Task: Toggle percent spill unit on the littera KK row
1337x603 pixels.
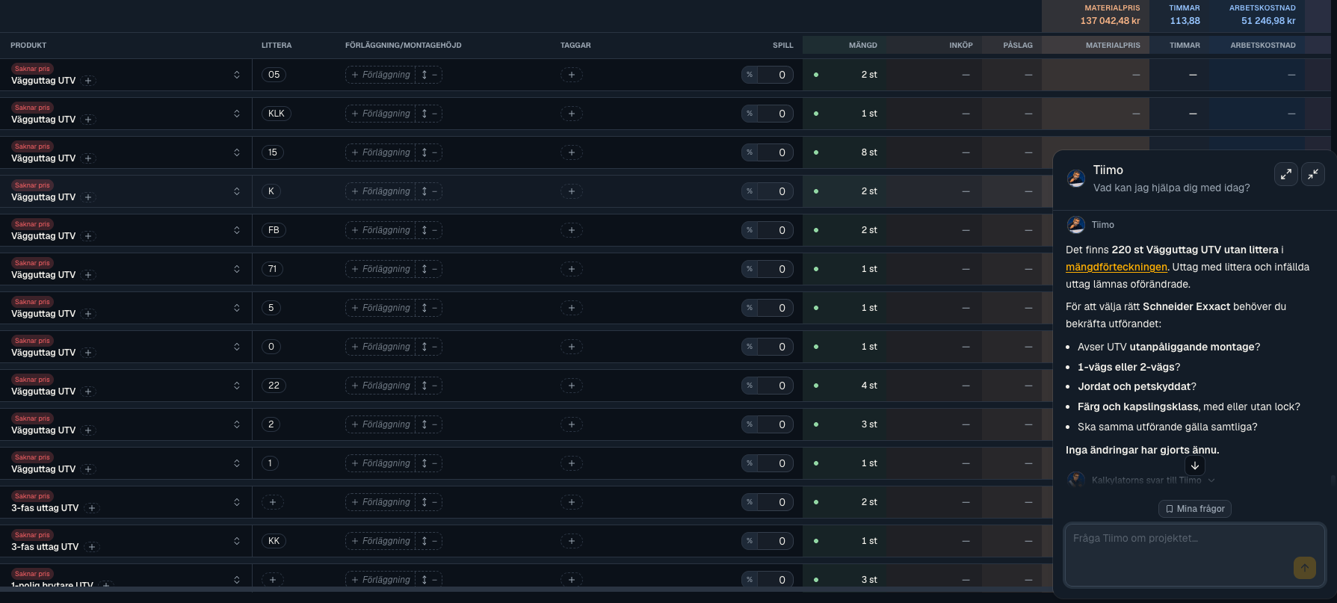Action: (750, 541)
